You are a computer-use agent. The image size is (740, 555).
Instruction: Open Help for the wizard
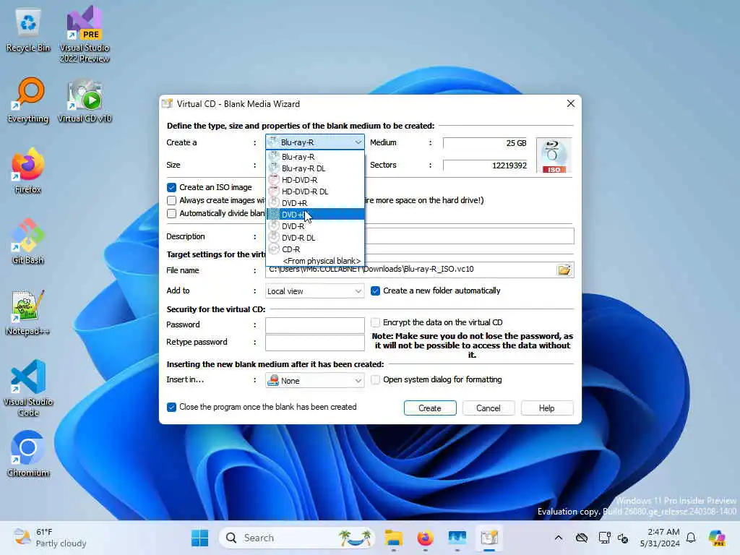547,408
